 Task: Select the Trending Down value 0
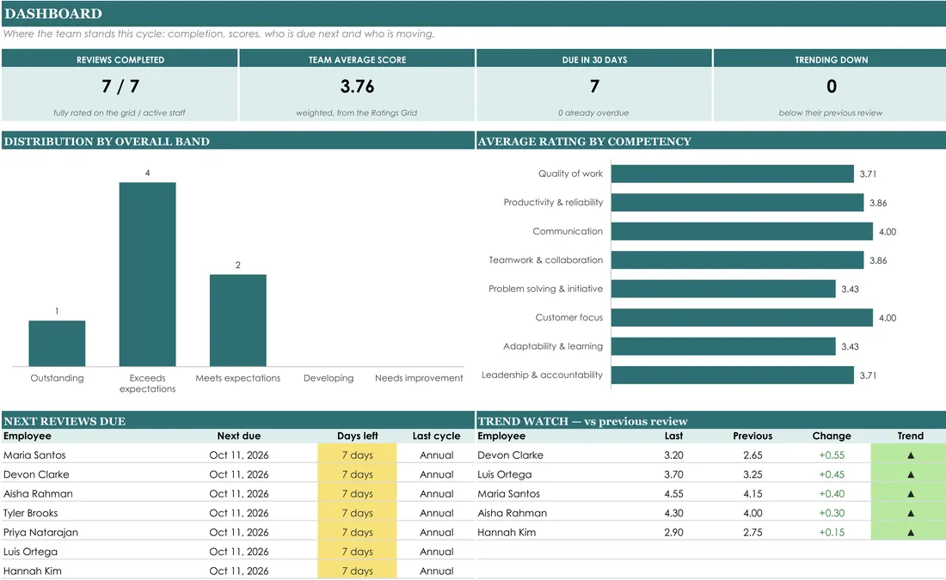[x=832, y=86]
